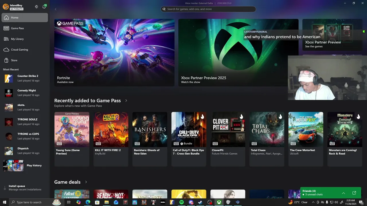Open the Xbox Partner Preview 2025 banner
The height and width of the screenshot is (206, 367).
(x=238, y=53)
